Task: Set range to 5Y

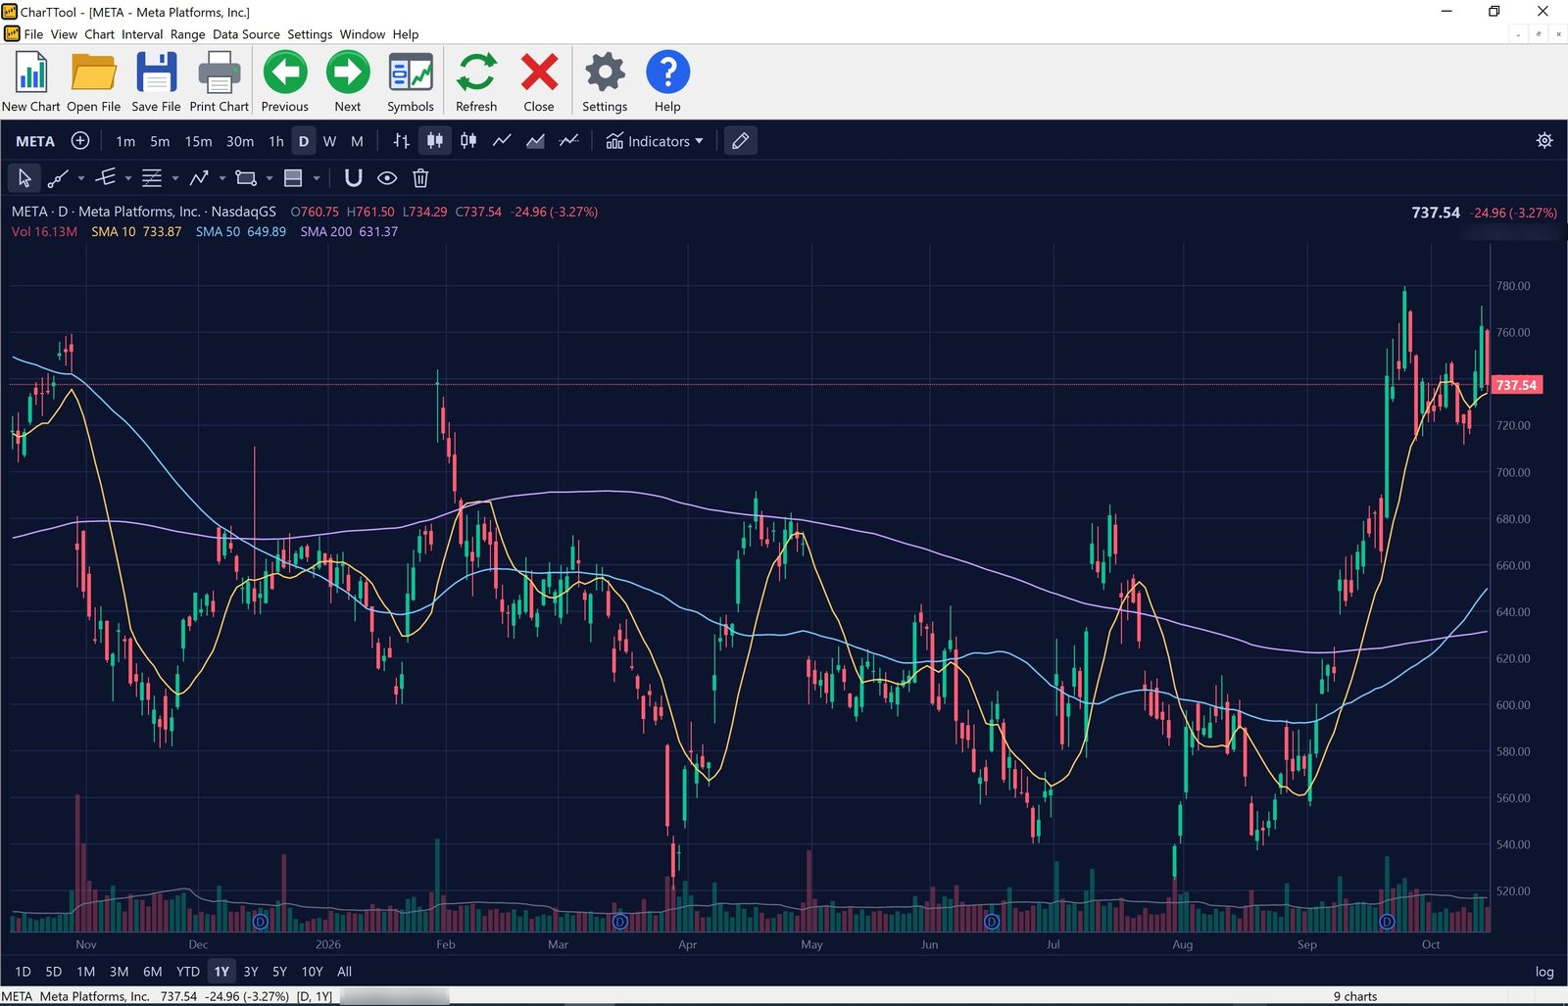Action: coord(279,972)
